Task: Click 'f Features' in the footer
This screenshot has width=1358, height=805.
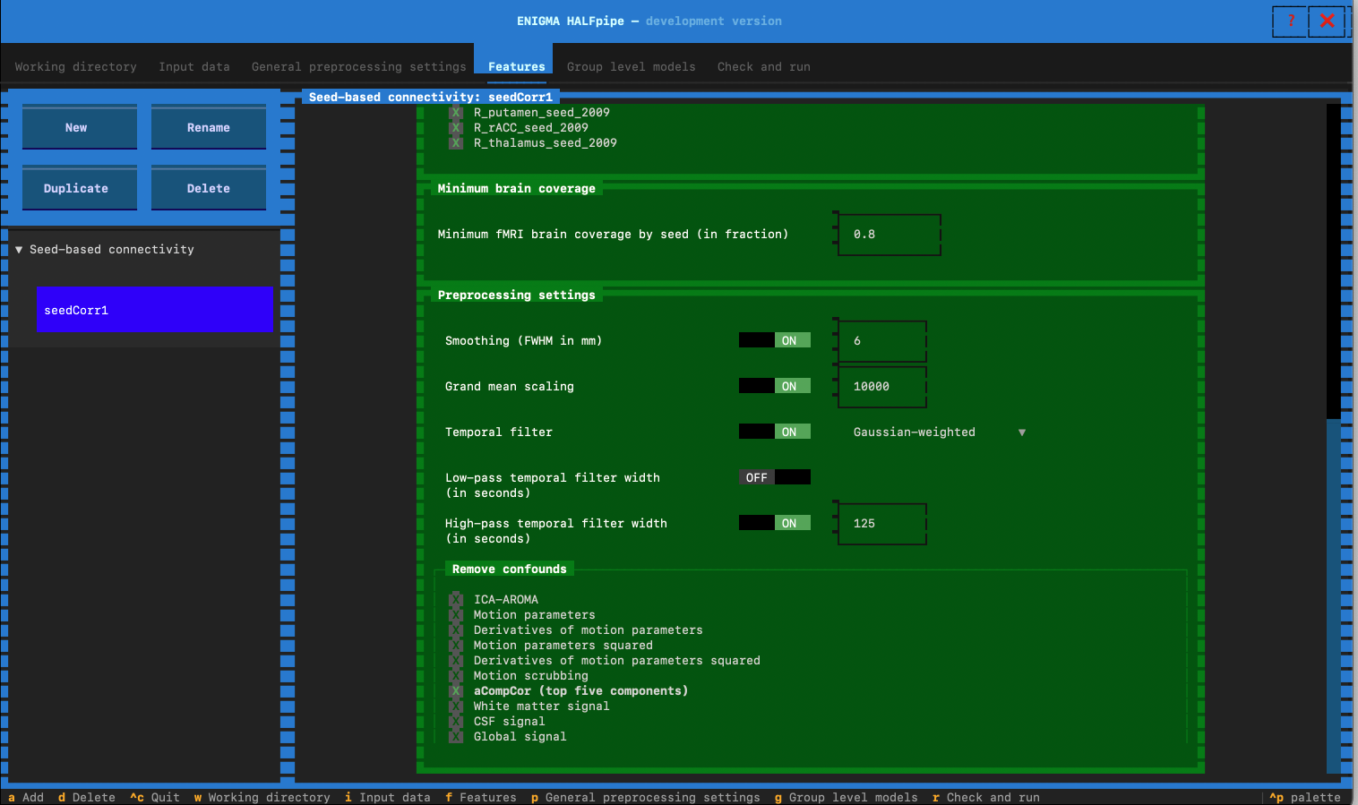Action: point(481,797)
